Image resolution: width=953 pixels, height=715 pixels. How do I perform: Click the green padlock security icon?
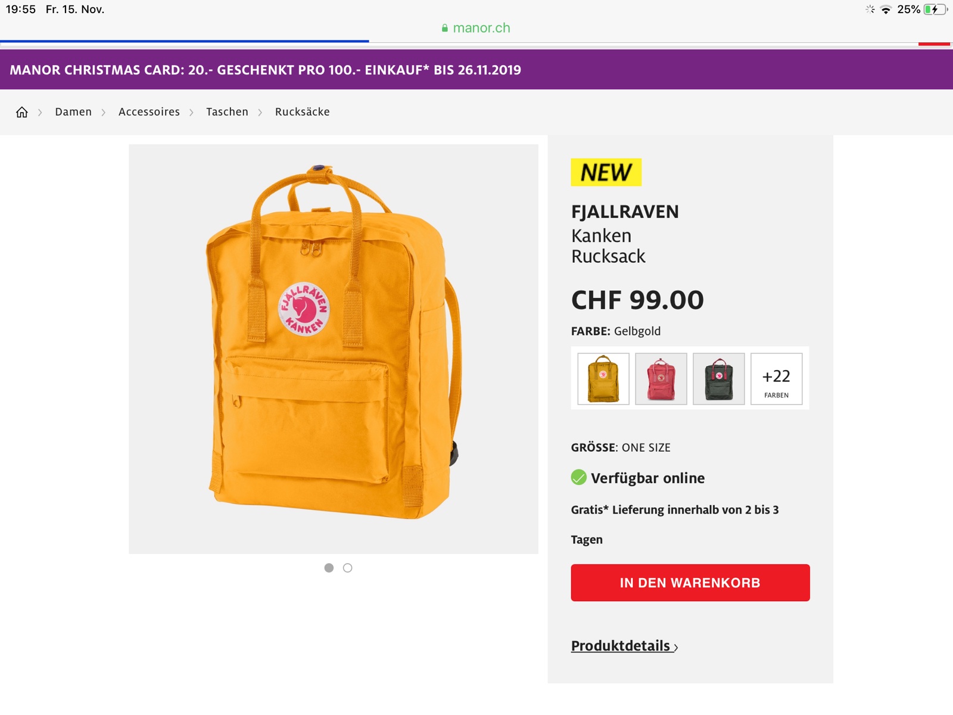(444, 28)
